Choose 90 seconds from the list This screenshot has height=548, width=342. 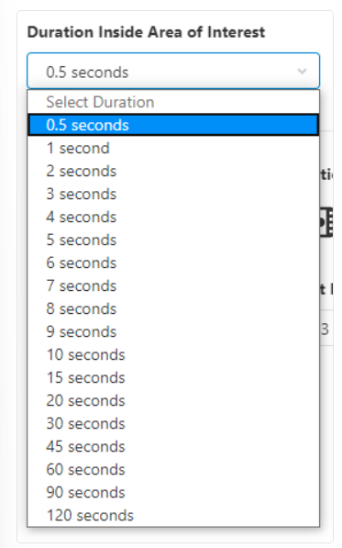[173, 492]
